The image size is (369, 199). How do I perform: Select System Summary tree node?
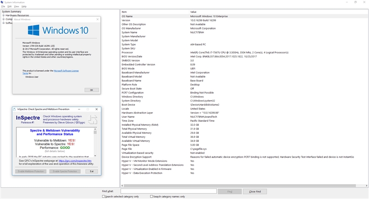click(x=12, y=11)
